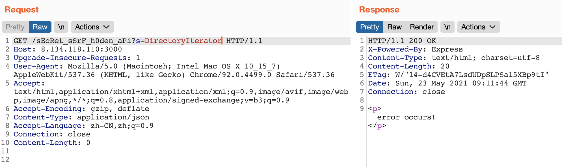Select the Pretty tab in Response

coord(369,27)
